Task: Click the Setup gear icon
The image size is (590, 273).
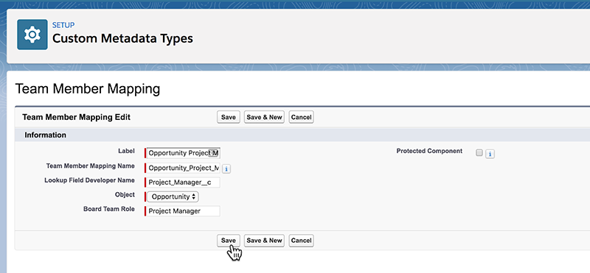Action: 32,35
